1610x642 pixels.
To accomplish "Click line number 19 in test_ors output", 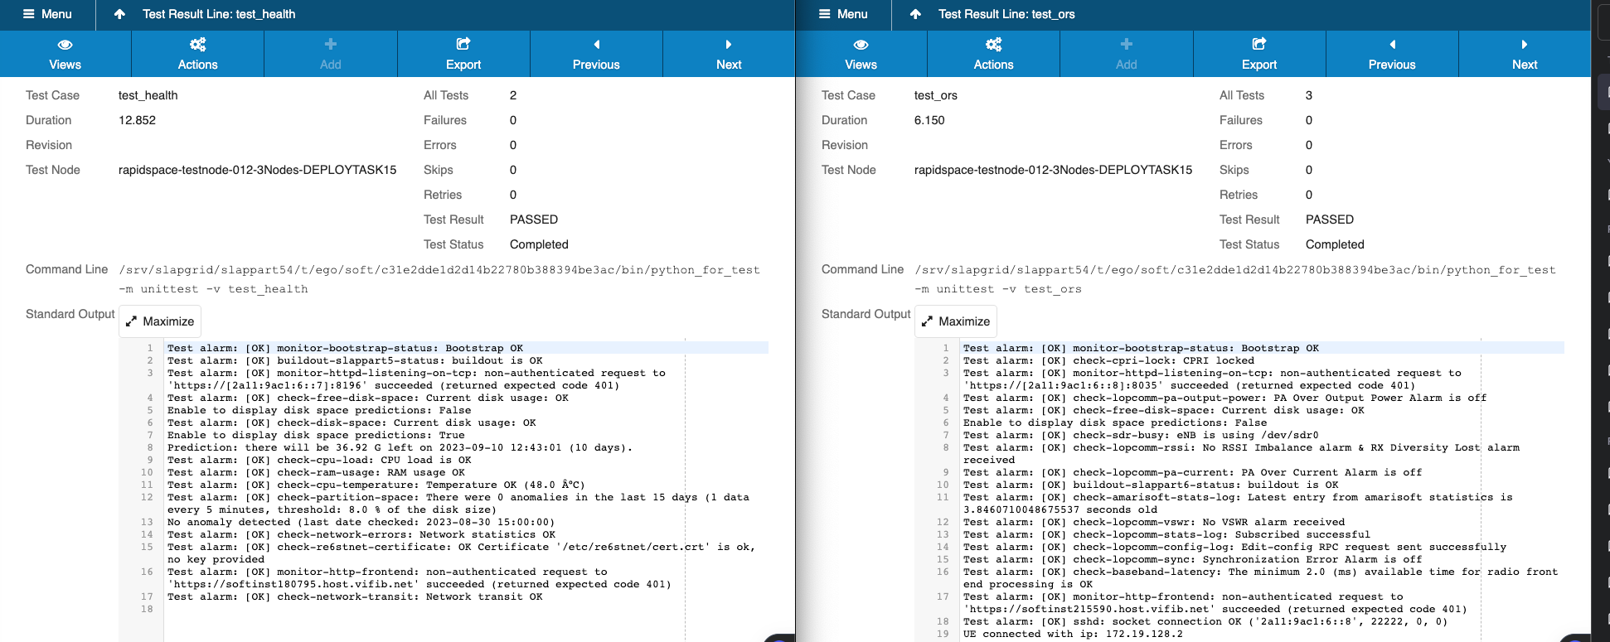I will click(943, 634).
